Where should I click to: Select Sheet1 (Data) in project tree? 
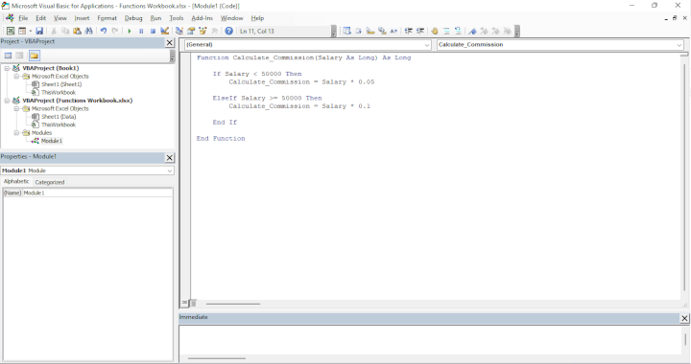tap(59, 117)
